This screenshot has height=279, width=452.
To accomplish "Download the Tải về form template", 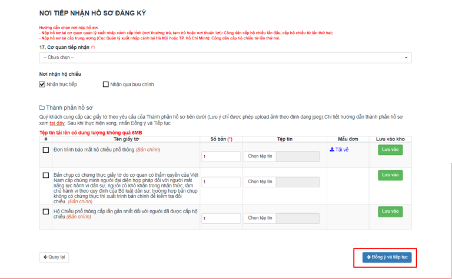I will point(339,150).
